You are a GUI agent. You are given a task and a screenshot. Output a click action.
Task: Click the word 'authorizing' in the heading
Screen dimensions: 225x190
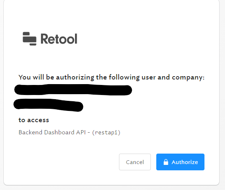(75, 77)
